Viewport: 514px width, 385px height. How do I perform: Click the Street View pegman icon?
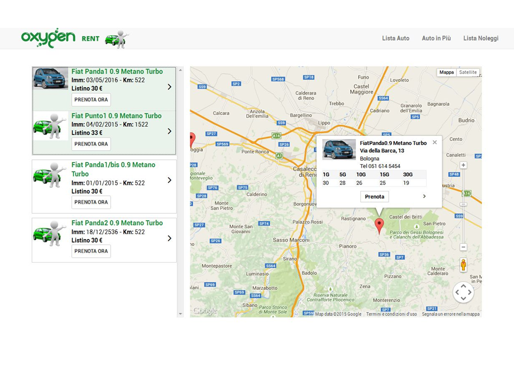463,265
